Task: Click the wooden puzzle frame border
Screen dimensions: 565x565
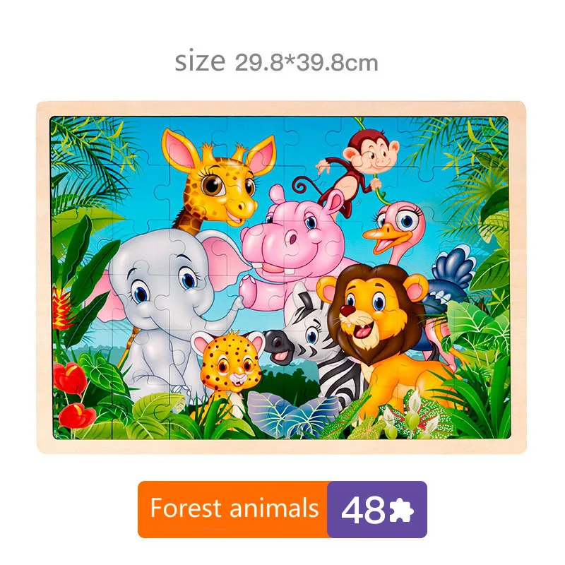Action: click(x=281, y=109)
